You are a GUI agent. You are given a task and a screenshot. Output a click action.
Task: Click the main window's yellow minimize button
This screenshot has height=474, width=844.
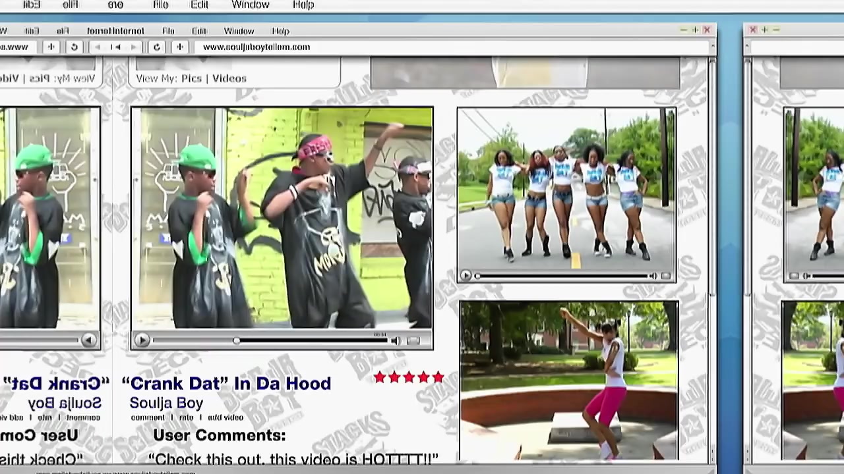(x=683, y=30)
